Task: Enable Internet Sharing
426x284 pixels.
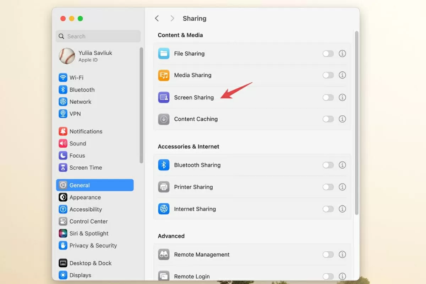Action: coord(328,209)
